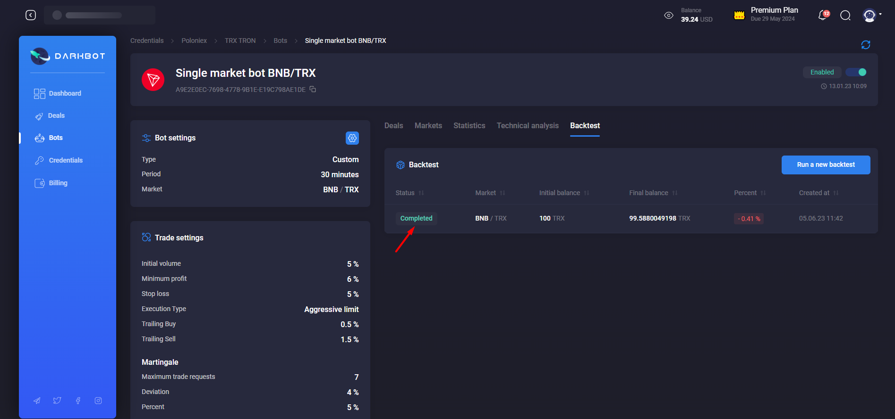
Task: Click the -0.41 % percent badge
Action: pyautogui.click(x=749, y=219)
